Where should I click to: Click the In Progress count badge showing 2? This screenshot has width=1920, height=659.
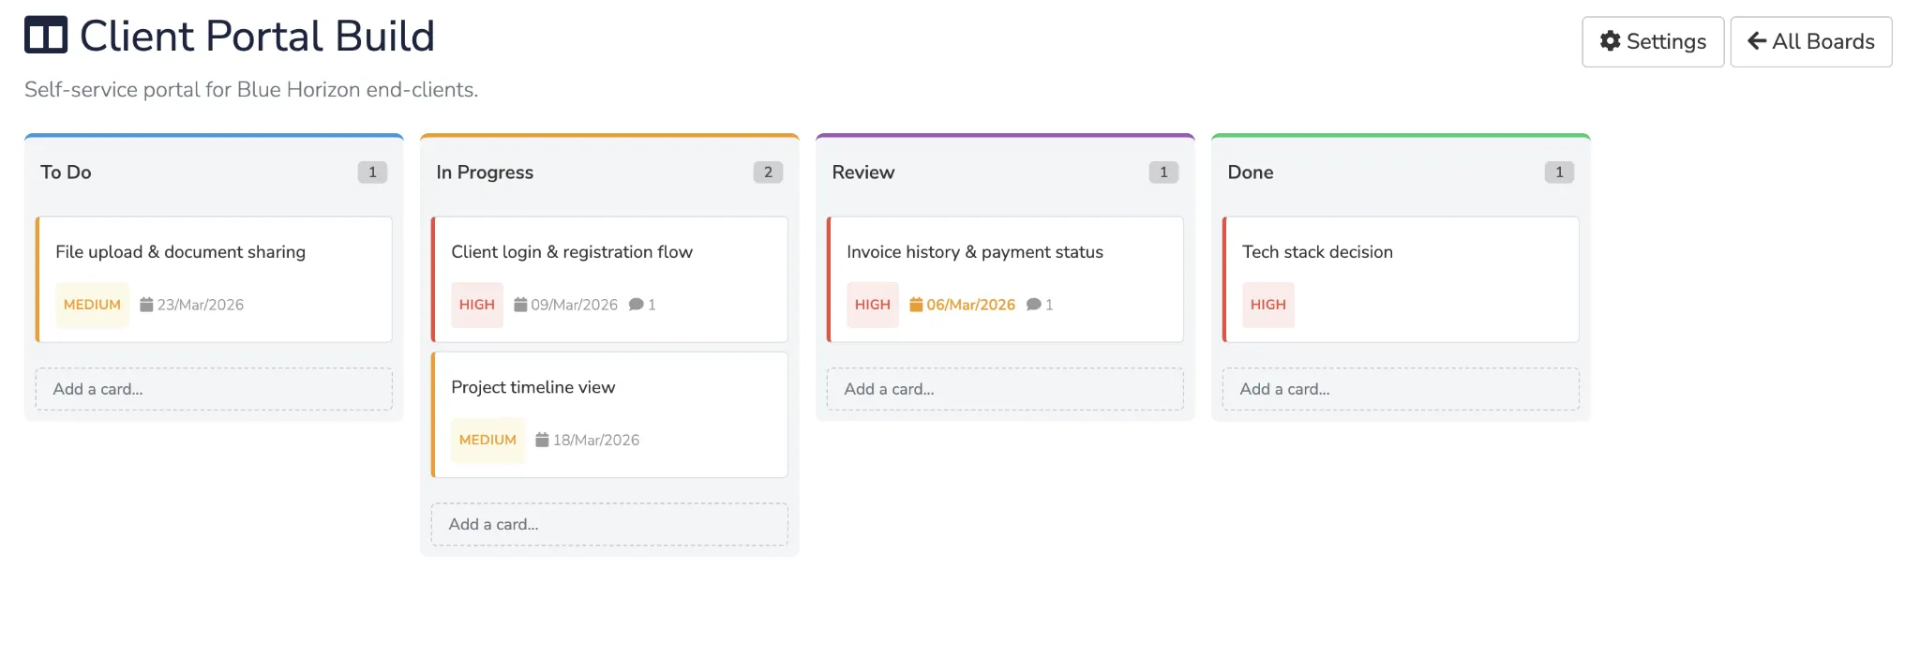pos(768,172)
